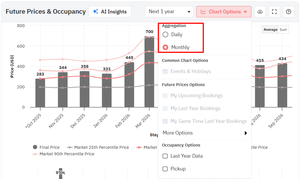
Task: Click the Final Price legend dot
Action: tap(35, 147)
